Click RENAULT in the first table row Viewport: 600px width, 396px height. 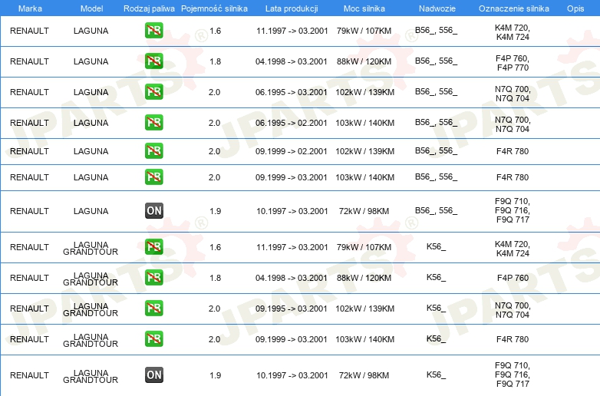click(x=29, y=31)
